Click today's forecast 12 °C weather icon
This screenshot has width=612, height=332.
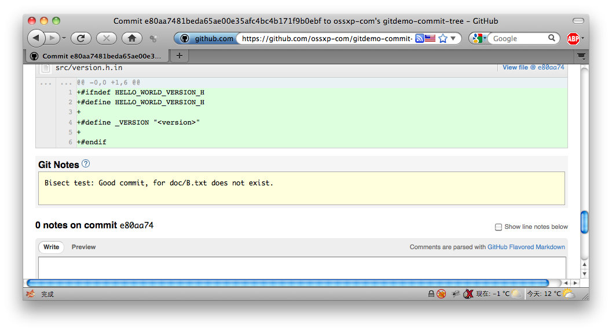pos(570,293)
